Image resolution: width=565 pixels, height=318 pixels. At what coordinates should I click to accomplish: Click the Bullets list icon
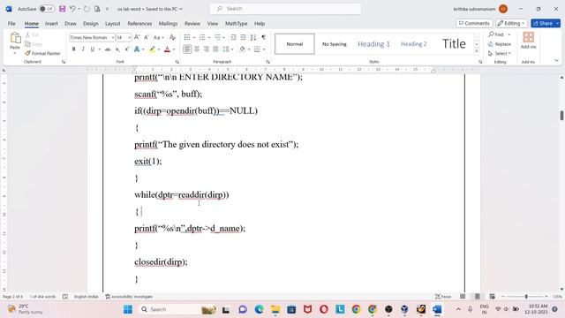tap(187, 37)
